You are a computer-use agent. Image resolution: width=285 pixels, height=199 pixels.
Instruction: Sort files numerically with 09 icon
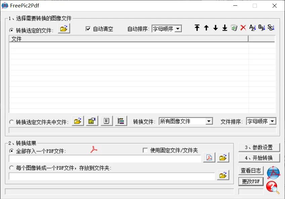click(x=262, y=28)
